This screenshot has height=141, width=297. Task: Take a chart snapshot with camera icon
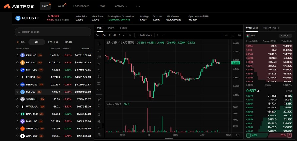[x=240, y=35]
